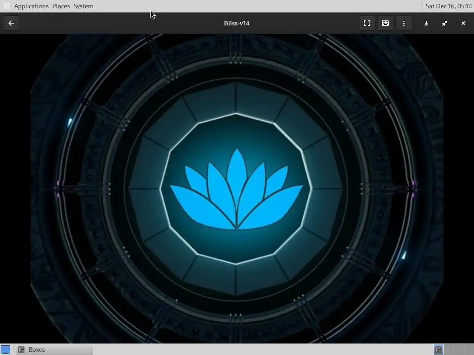This screenshot has width=474, height=355.
Task: Open the Places menu
Action: coord(61,6)
